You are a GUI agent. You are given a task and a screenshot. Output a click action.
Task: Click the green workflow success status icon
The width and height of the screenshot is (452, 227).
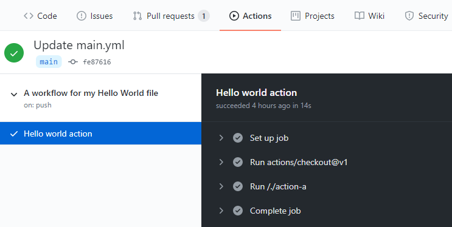(14, 53)
